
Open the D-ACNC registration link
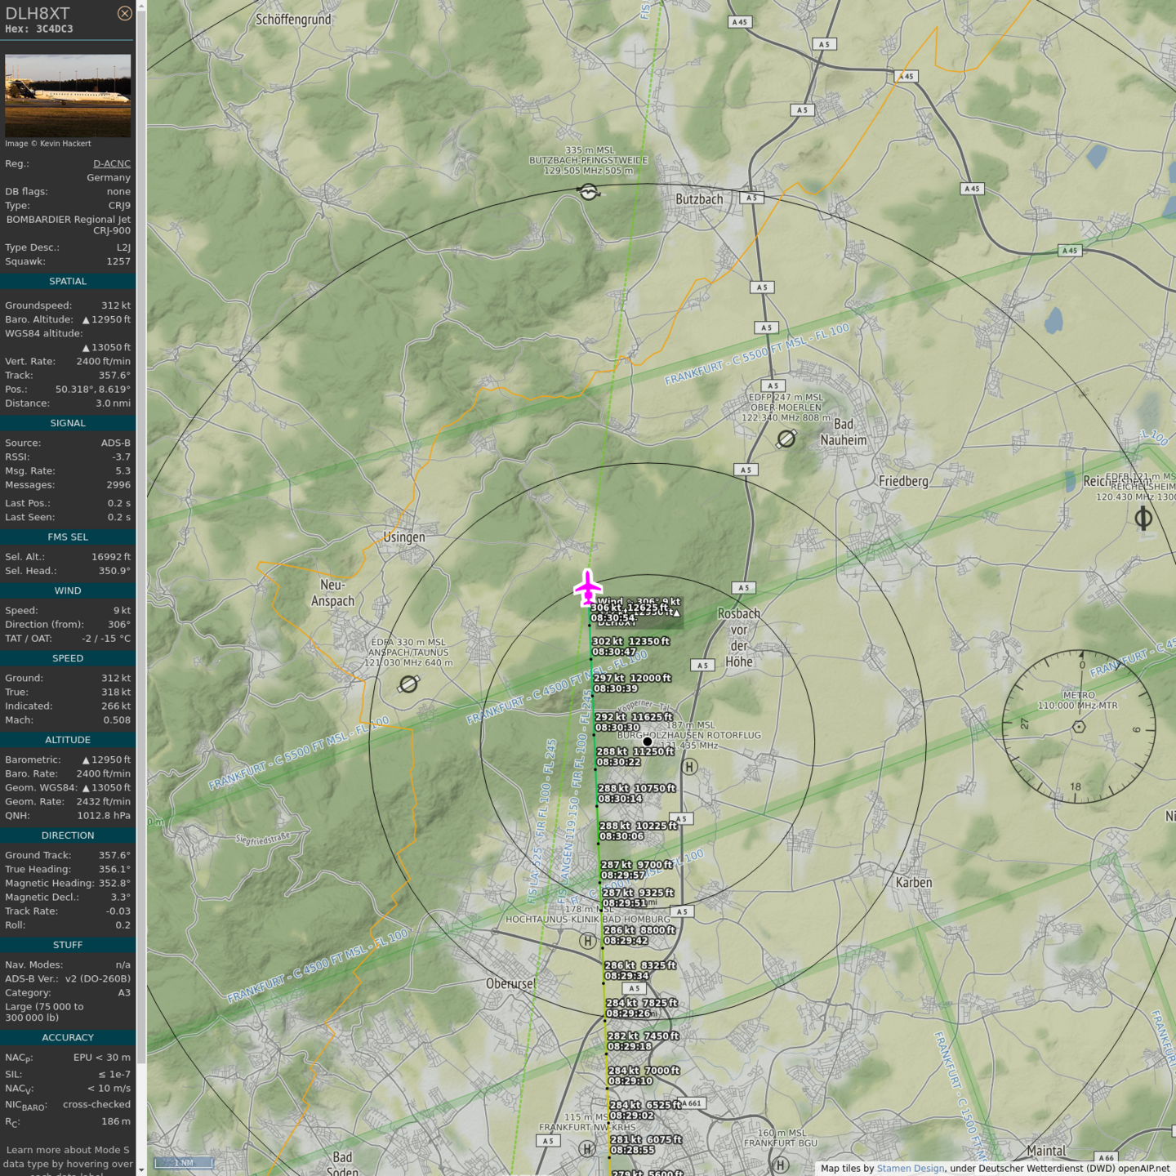tap(111, 163)
